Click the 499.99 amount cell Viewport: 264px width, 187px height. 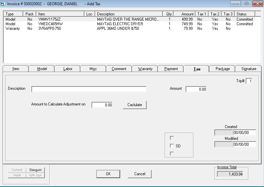187,19
